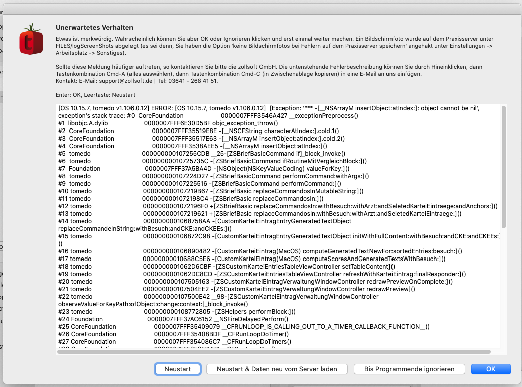Click stack line #23 ZSHelpers performBlock
Image resolution: width=522 pixels, height=387 pixels.
click(x=177, y=311)
